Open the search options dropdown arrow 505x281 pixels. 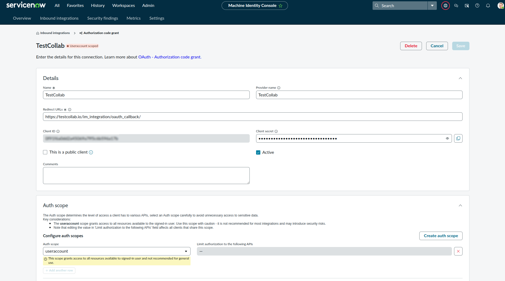(x=432, y=6)
